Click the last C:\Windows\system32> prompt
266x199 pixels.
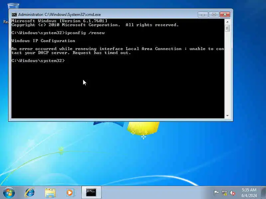[x=38, y=61]
